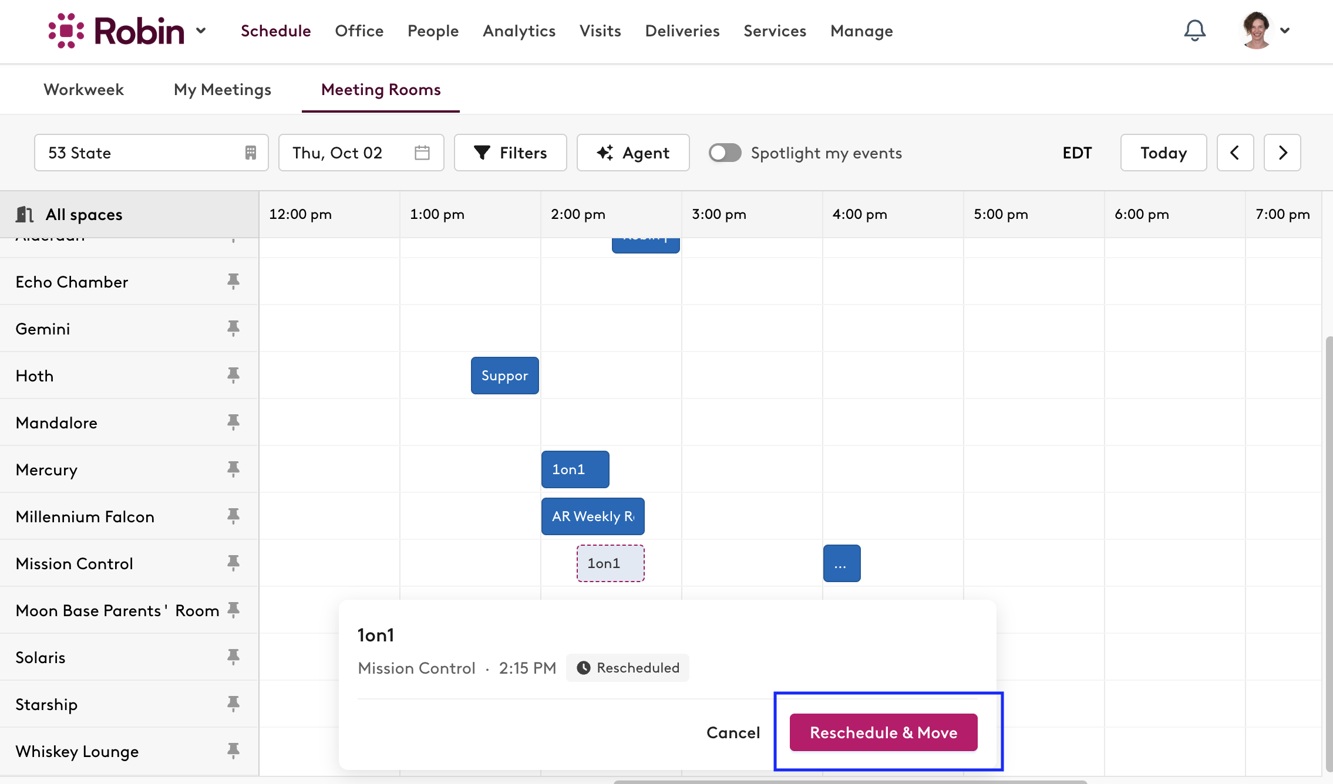Click the clock icon on the Rescheduled badge
This screenshot has width=1333, height=784.
tap(584, 667)
